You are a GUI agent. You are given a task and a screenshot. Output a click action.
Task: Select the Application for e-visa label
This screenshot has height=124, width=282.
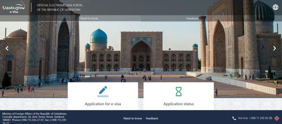point(103,104)
